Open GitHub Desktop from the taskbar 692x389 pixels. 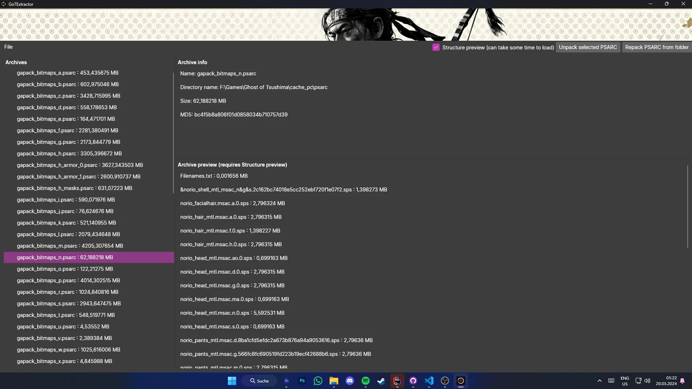pyautogui.click(x=413, y=381)
